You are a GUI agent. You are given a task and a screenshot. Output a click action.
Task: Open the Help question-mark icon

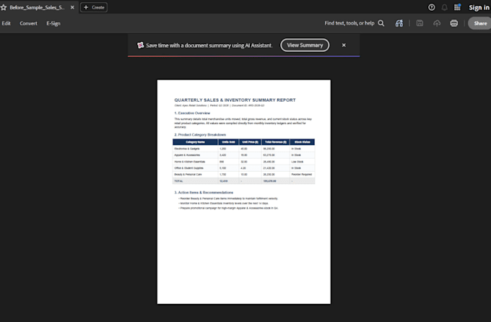tap(432, 7)
